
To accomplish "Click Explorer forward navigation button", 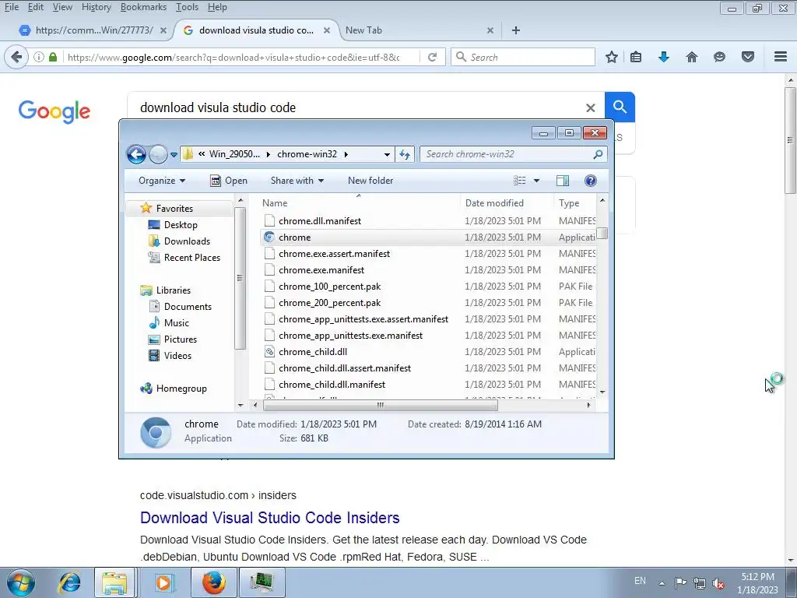I will point(158,154).
